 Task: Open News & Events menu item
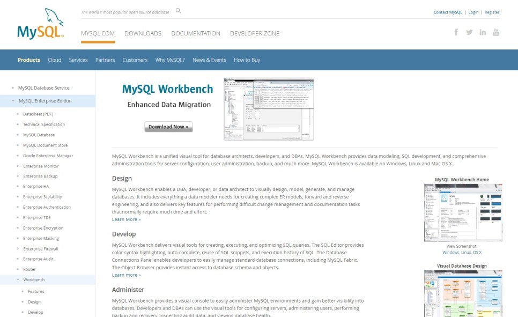coord(210,60)
